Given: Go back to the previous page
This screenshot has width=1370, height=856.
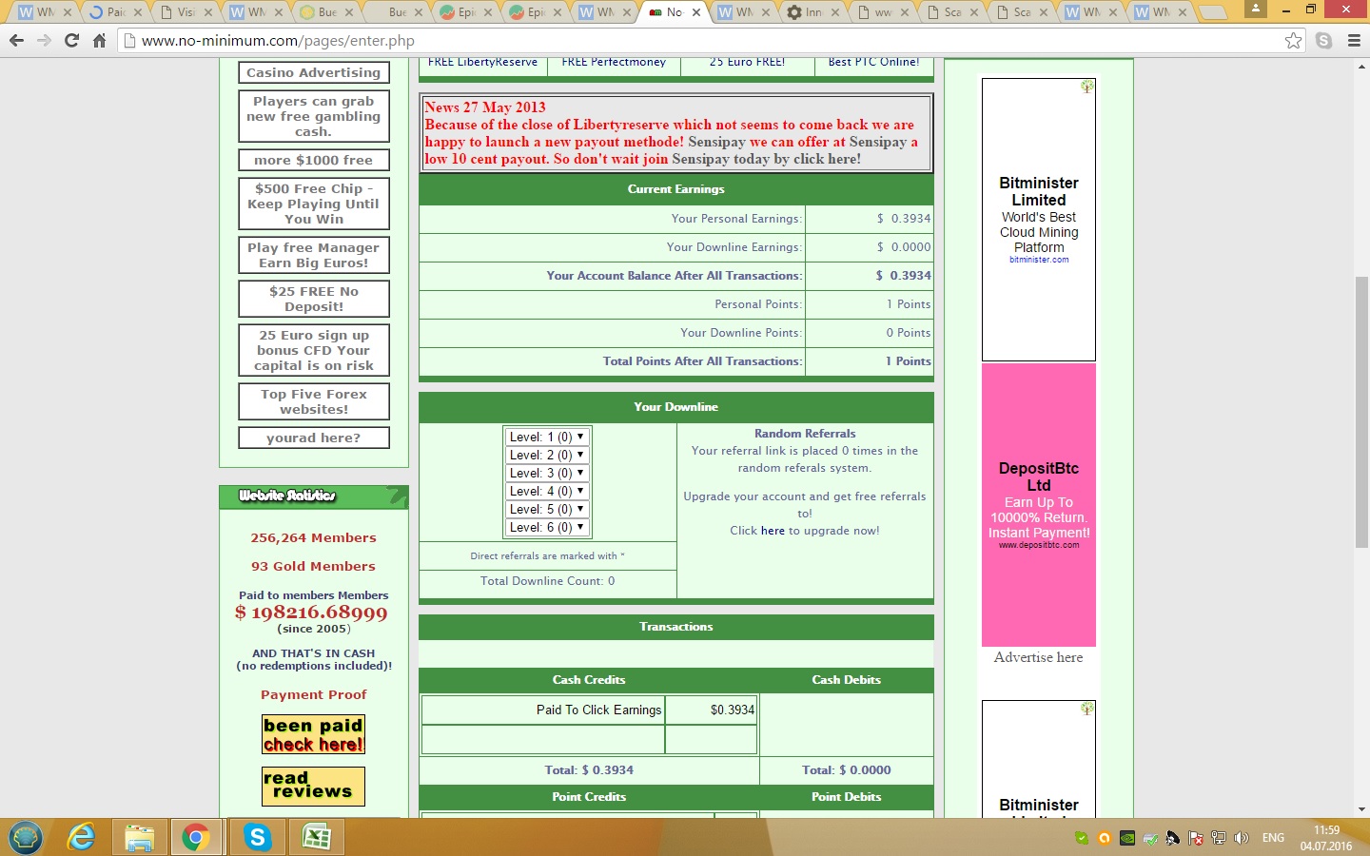Looking at the screenshot, I should 16,41.
